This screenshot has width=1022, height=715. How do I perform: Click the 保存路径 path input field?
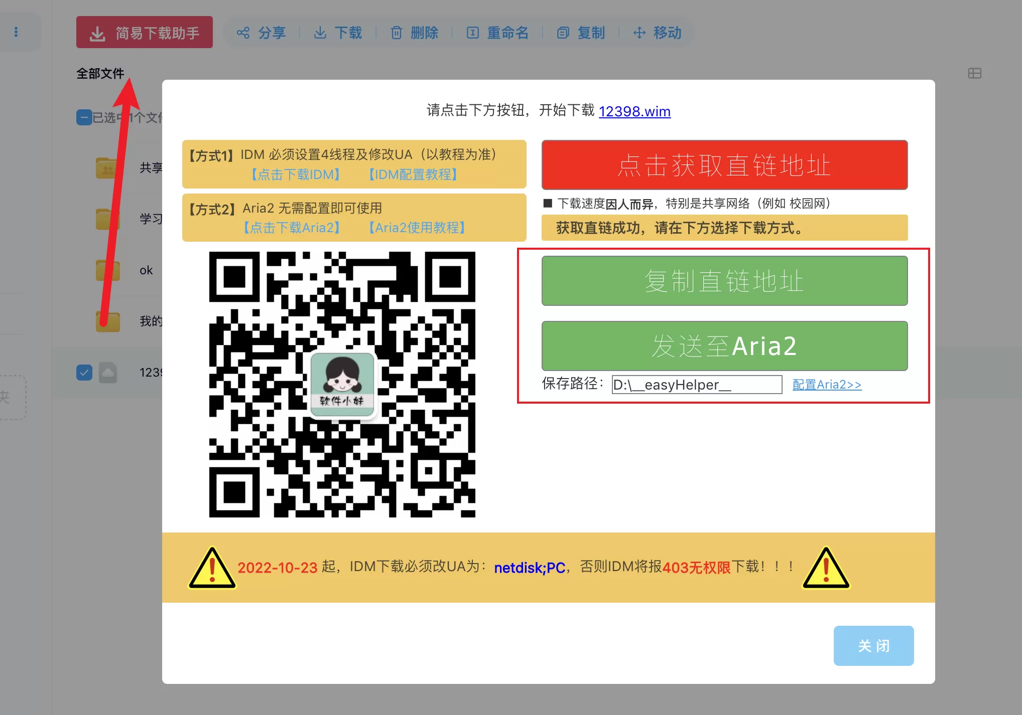[696, 384]
